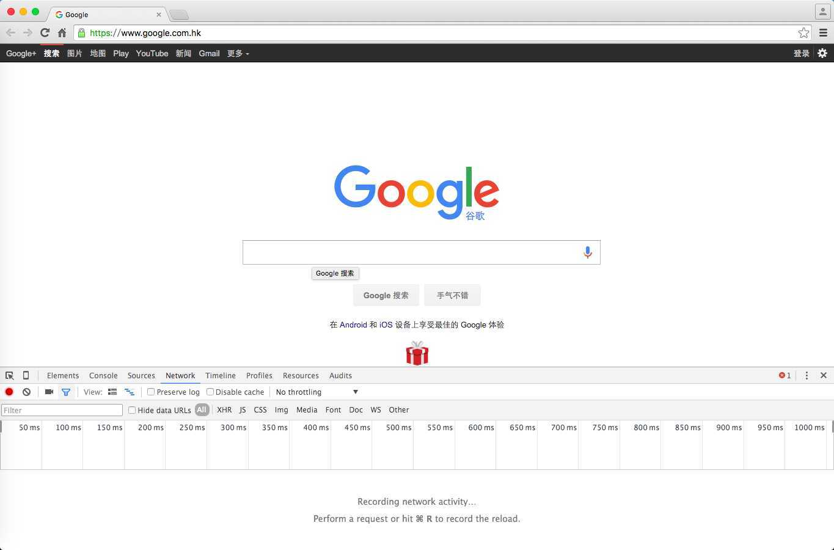
Task: Click the 手气不错 lucky button
Action: click(452, 295)
